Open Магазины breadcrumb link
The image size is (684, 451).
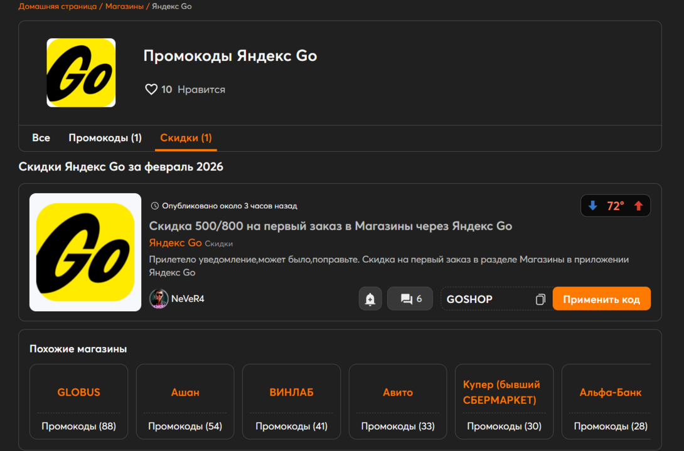coord(124,6)
